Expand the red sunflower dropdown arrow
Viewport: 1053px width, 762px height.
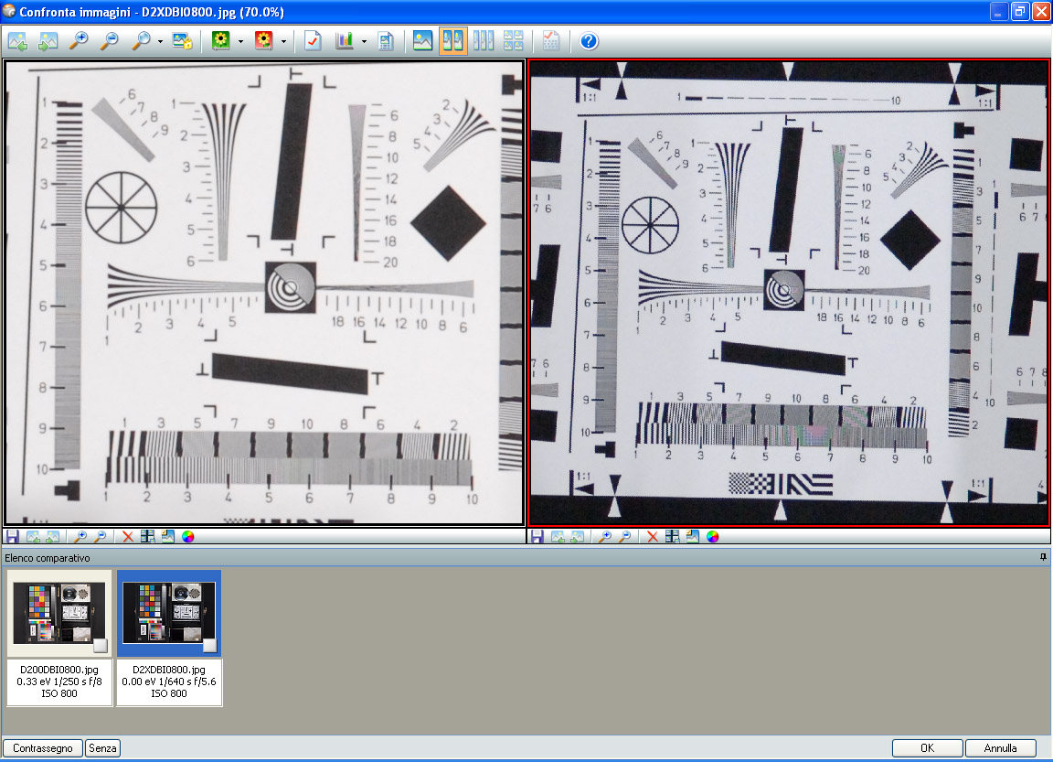[x=283, y=42]
